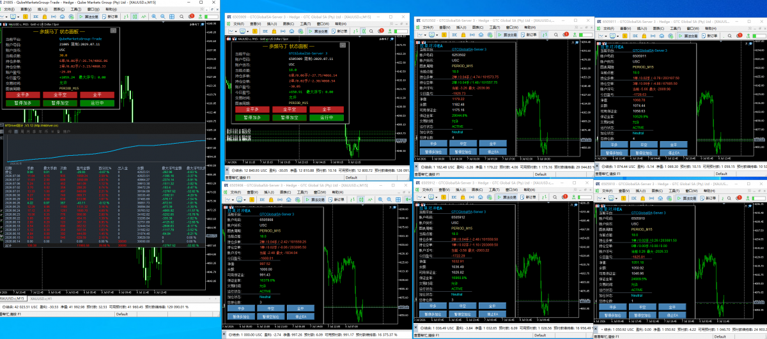Viewport: 767px width, 339px height.
Task: Open search magnifier in window 21005 toolbar
Action: coord(182,17)
